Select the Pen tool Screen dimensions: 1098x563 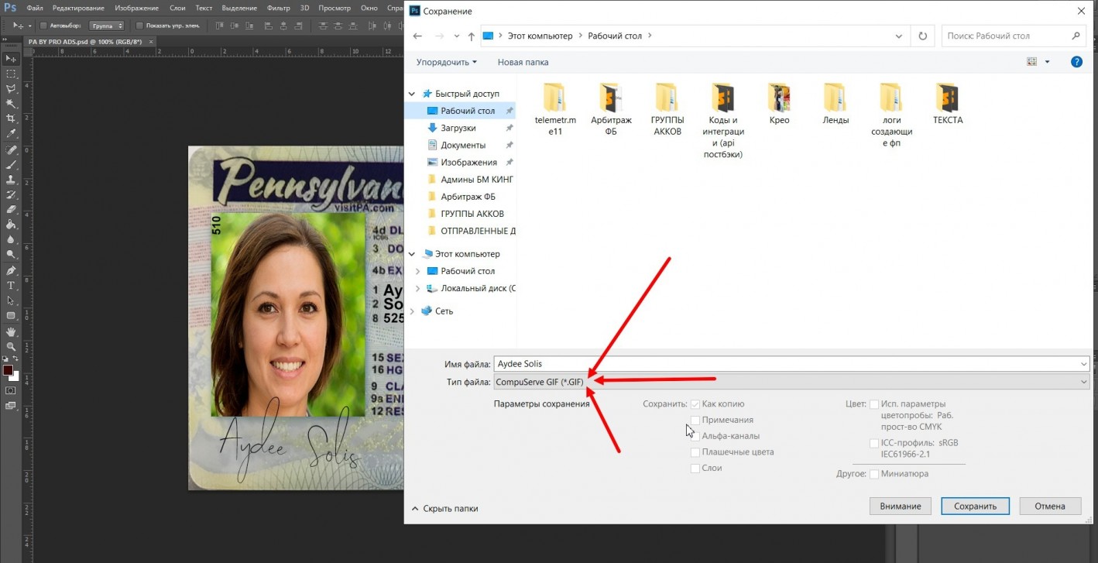tap(11, 271)
